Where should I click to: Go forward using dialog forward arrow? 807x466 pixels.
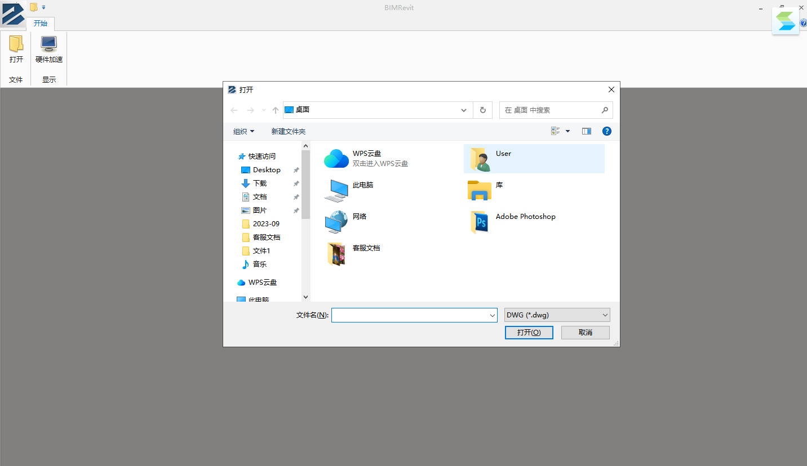[x=251, y=110]
